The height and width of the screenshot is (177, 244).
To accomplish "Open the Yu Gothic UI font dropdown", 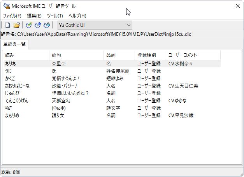I will tap(95, 25).
